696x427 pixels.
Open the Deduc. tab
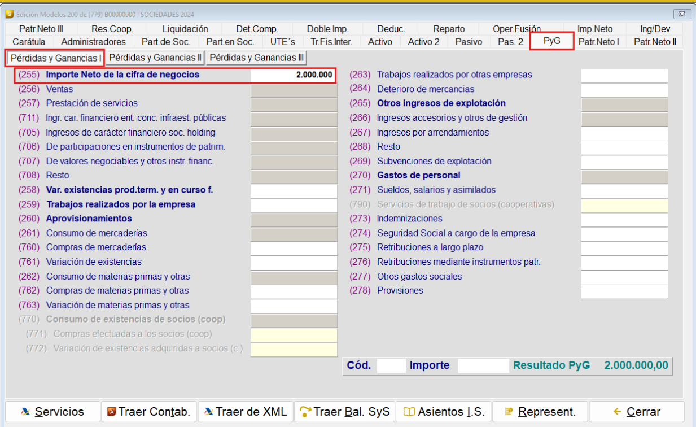pyautogui.click(x=391, y=29)
